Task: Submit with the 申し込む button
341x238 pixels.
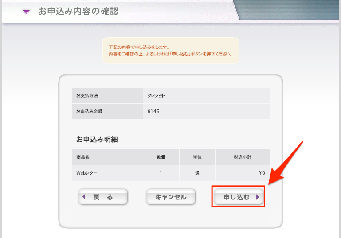Action: click(x=239, y=197)
